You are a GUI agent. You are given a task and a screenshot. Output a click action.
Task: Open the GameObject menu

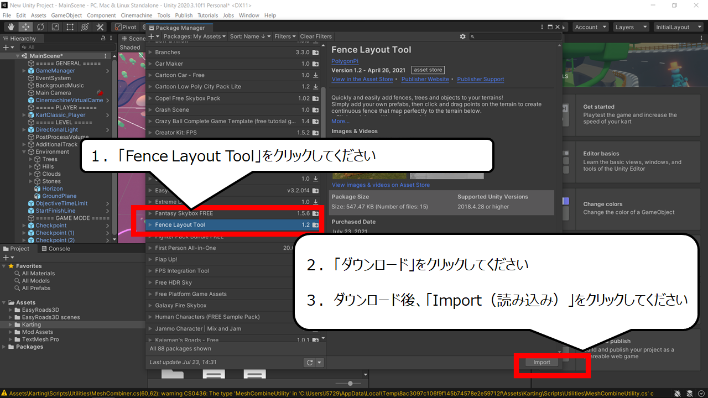pyautogui.click(x=67, y=15)
